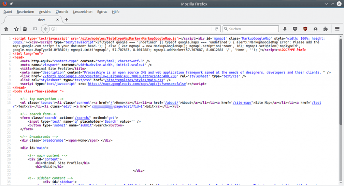Show bookmarks list via clipboard icon

(25, 29)
